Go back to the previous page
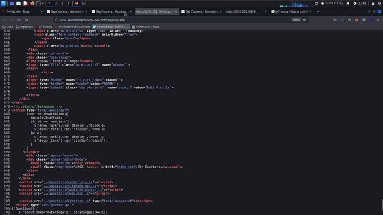 point(5,20)
